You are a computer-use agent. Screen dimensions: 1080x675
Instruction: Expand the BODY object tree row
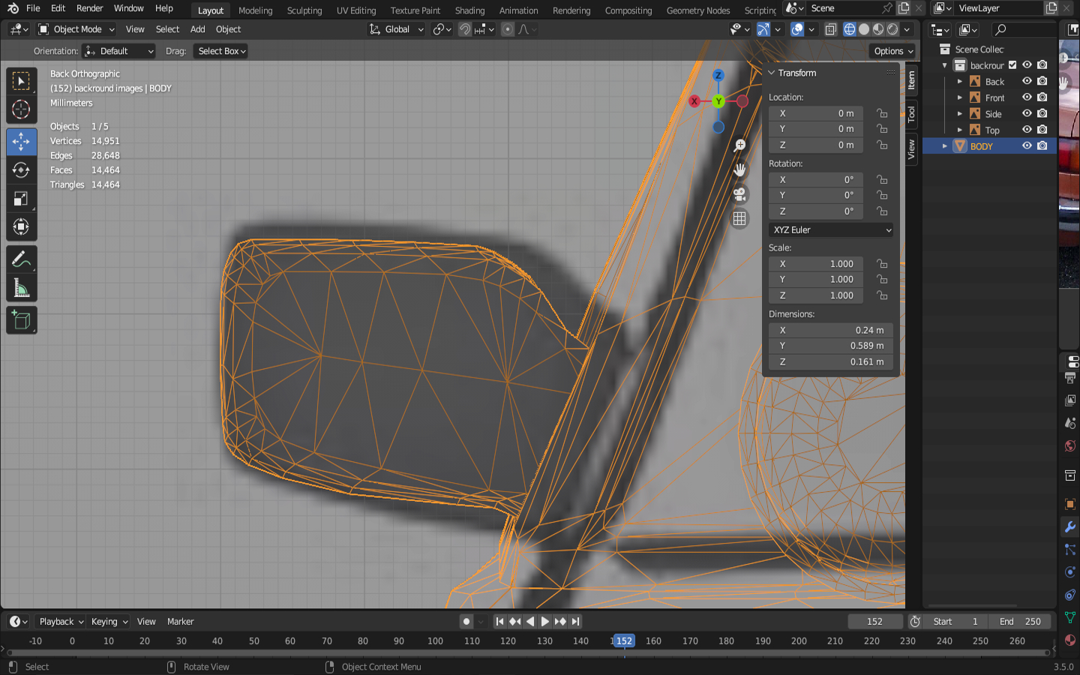click(945, 146)
